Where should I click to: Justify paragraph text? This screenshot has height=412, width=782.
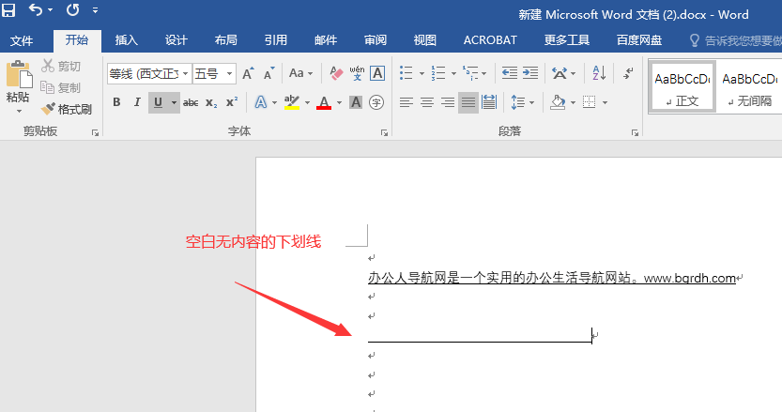click(x=468, y=102)
